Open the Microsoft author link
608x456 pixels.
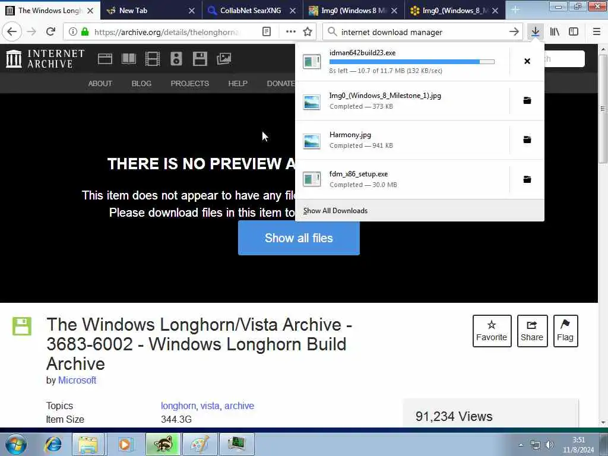coord(77,381)
